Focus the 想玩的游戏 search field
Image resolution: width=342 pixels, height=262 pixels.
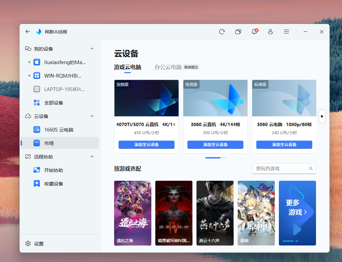point(284,169)
